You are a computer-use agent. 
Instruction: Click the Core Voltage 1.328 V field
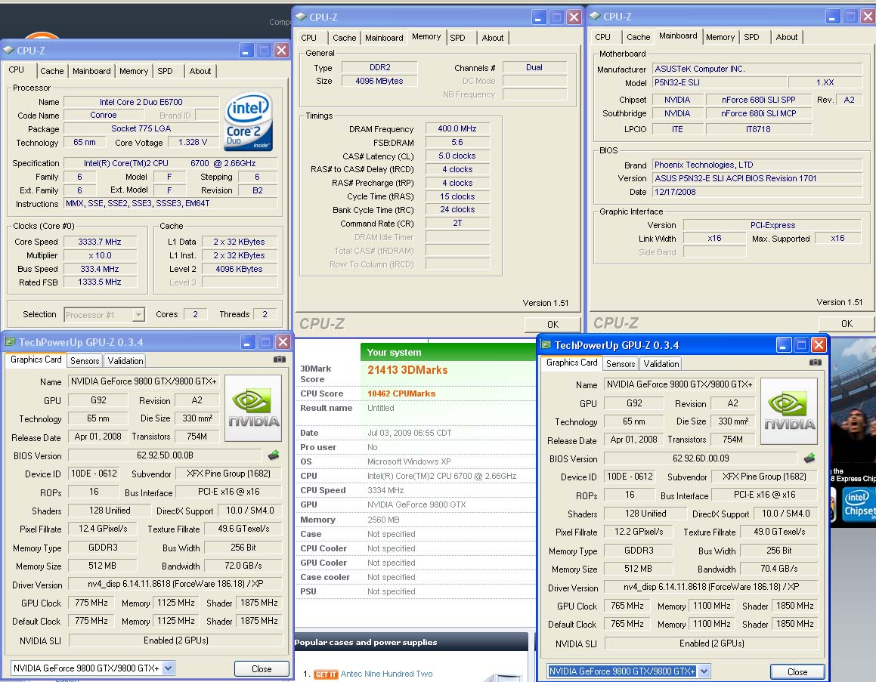[193, 142]
